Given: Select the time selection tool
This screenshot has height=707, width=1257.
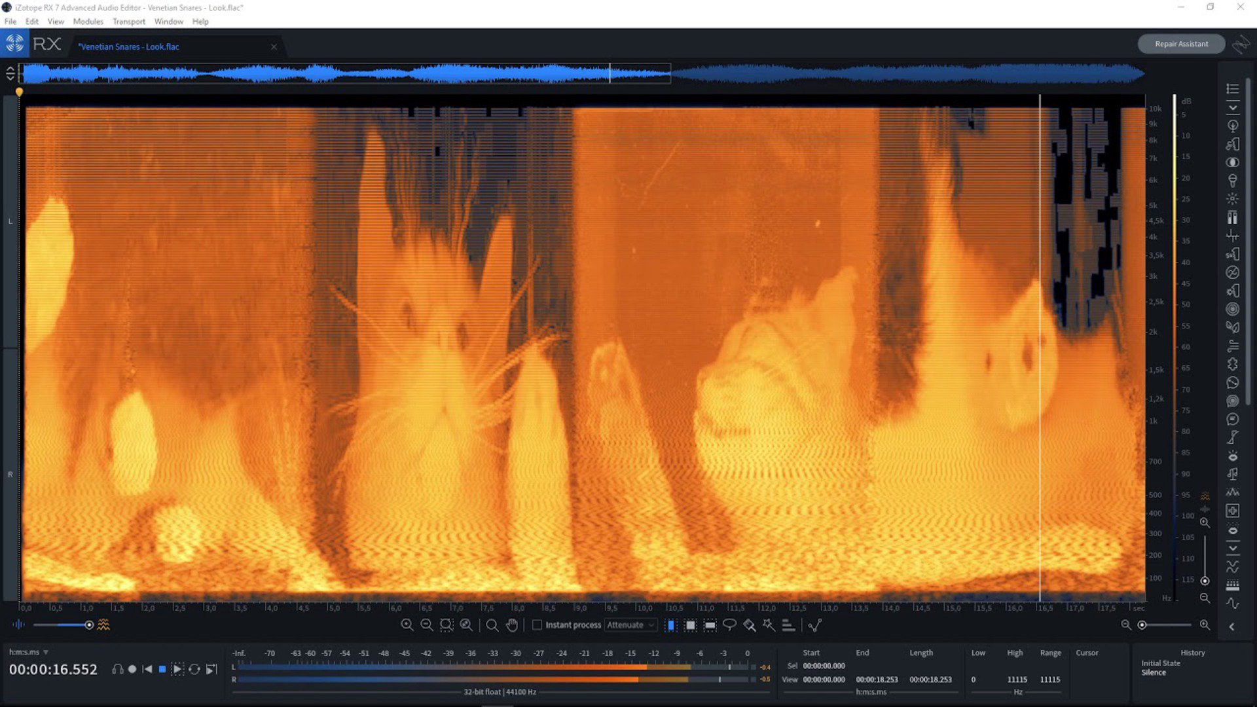Looking at the screenshot, I should [x=670, y=625].
